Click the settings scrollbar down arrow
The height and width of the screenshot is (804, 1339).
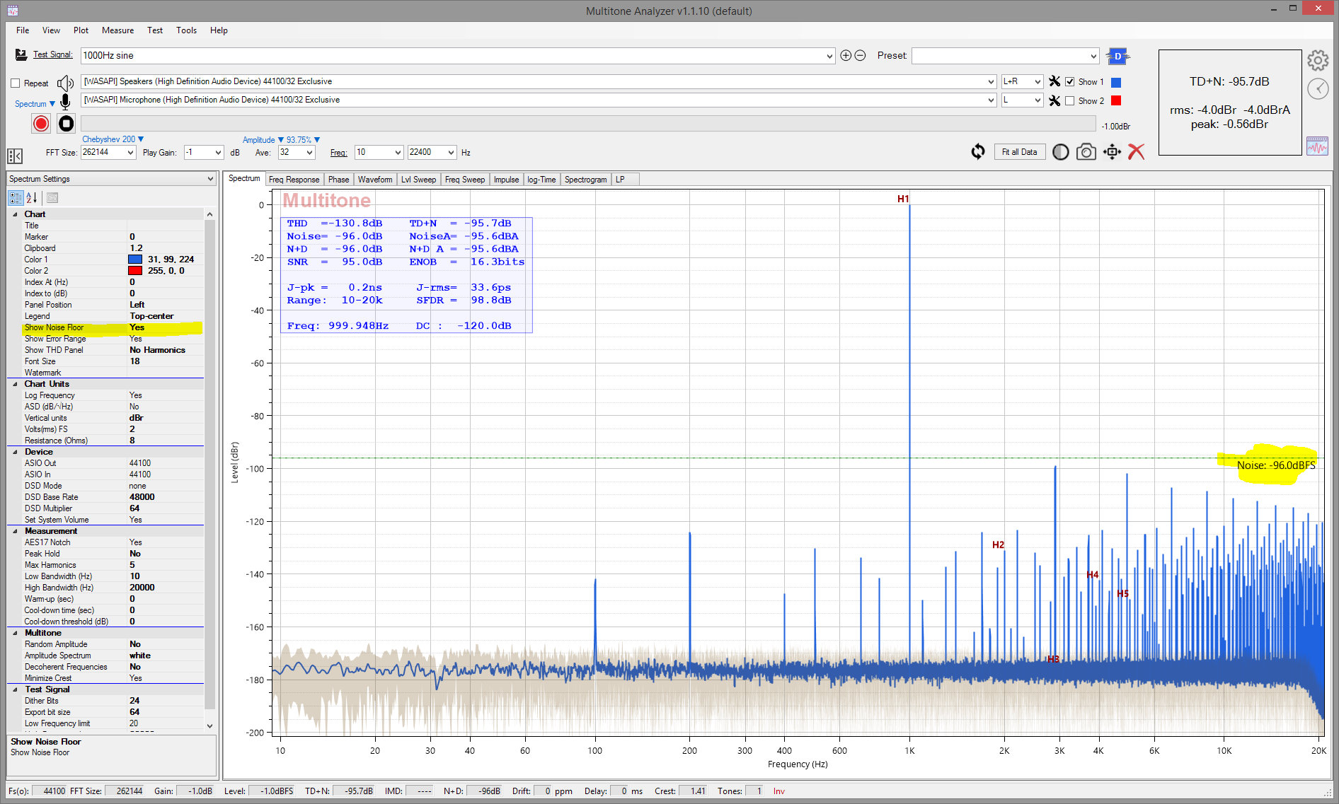pyautogui.click(x=209, y=726)
